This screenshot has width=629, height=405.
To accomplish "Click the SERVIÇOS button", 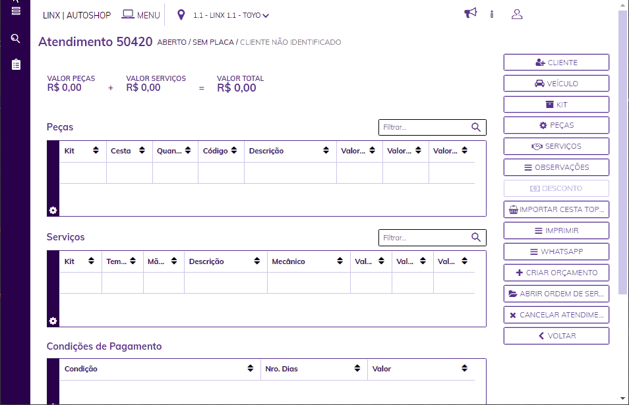I will coord(556,146).
